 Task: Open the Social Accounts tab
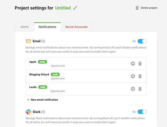76,27
